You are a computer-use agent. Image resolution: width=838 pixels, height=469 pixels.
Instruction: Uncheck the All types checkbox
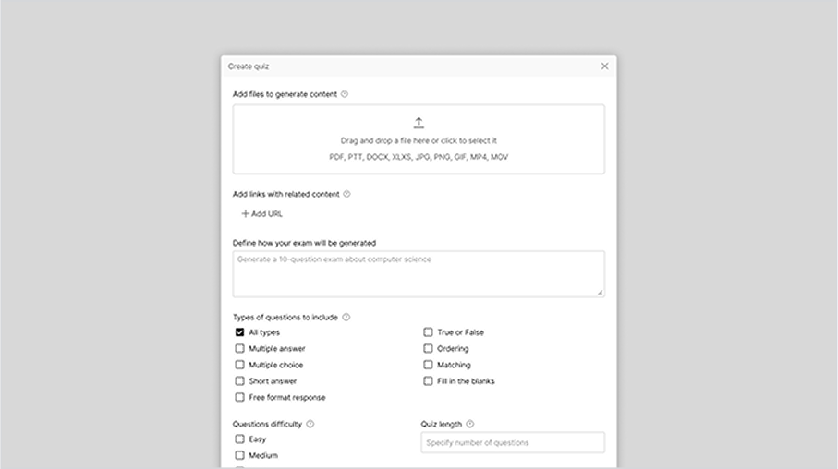click(x=240, y=332)
